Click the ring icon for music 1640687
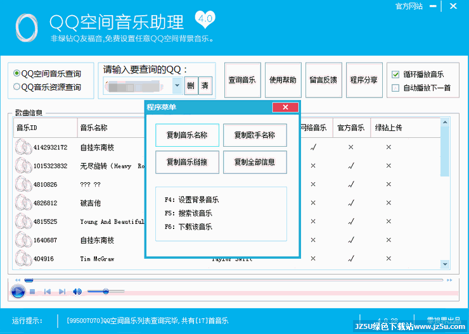Viewport: 469px width, 334px height. tap(23, 240)
